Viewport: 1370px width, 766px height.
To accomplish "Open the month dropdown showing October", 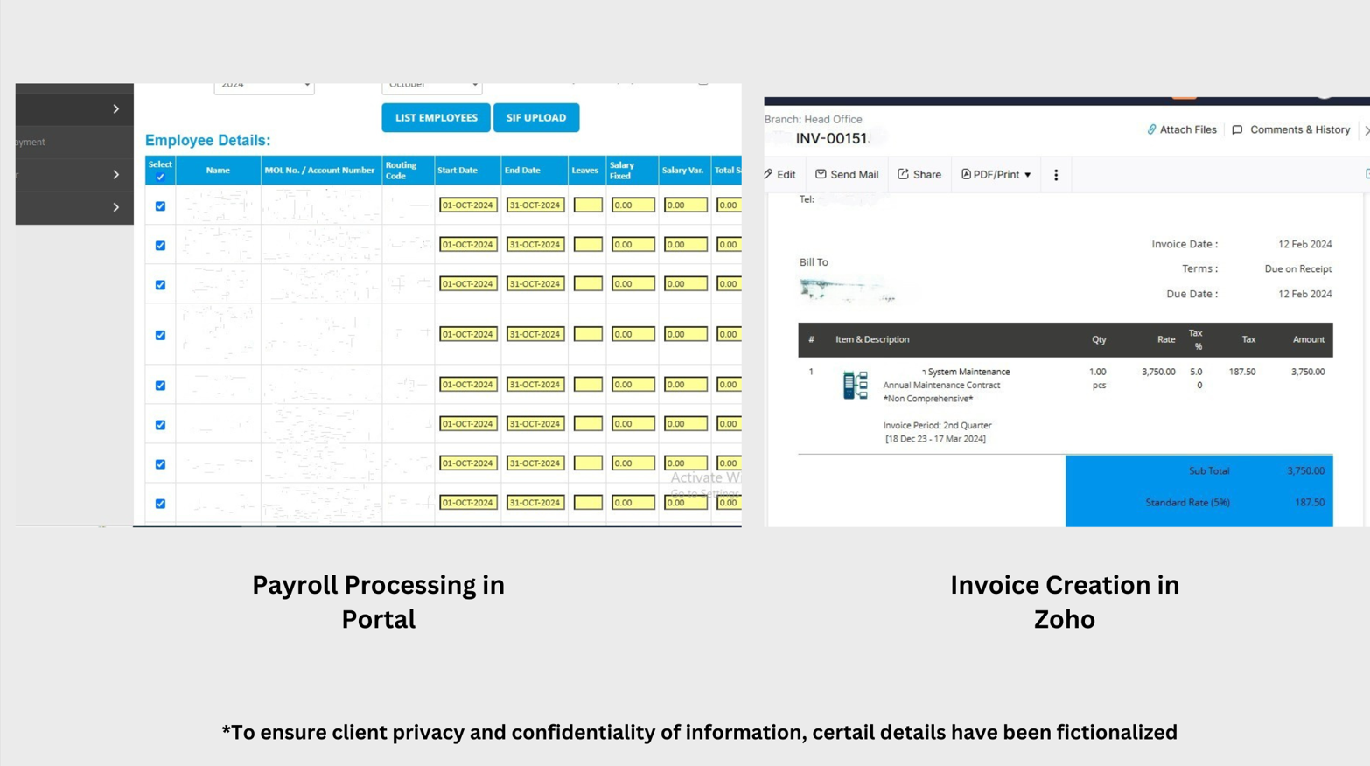I will pos(432,87).
